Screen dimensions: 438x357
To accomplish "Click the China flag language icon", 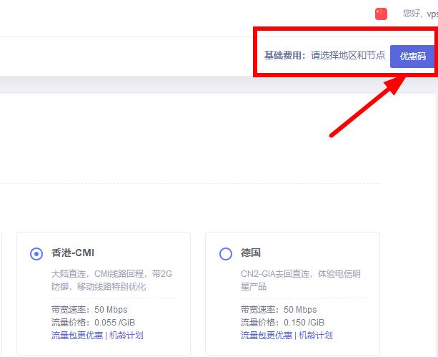I will coord(381,14).
